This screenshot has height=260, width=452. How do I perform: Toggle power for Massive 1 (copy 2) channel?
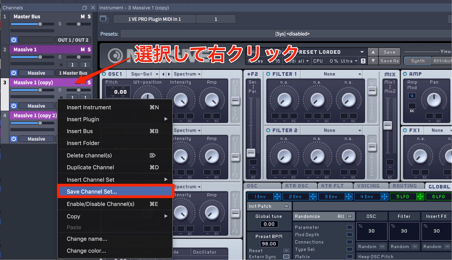(14, 139)
